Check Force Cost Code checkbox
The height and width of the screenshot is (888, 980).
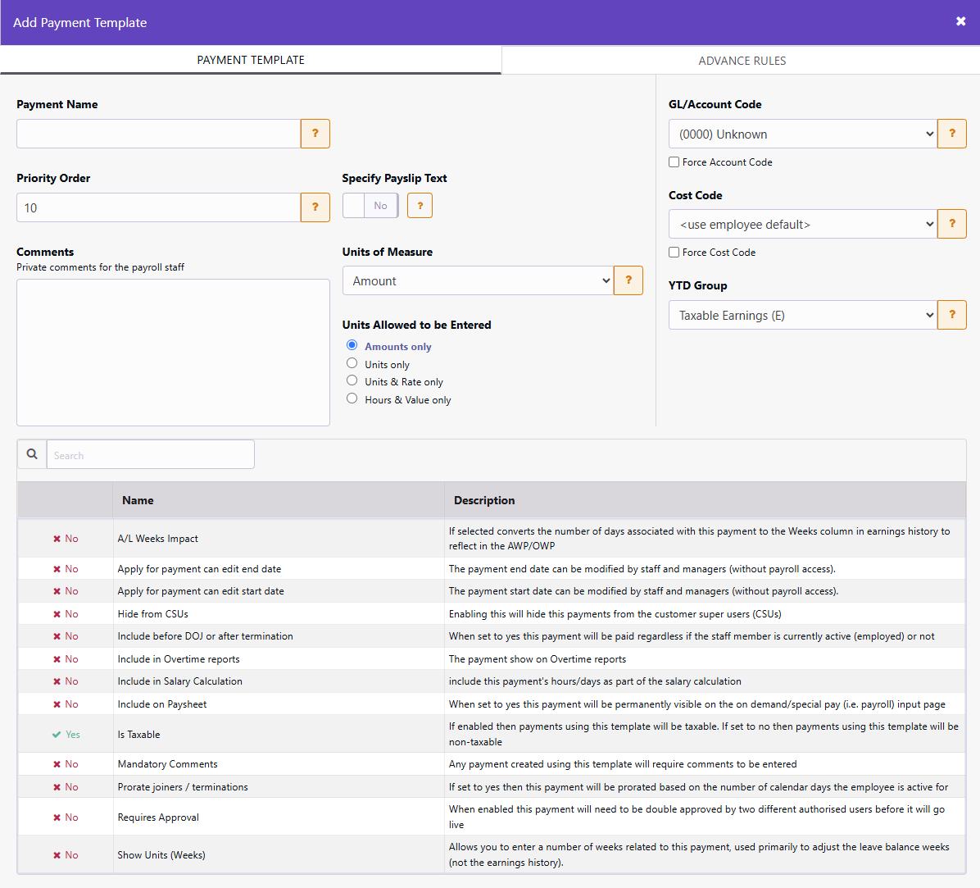(674, 252)
